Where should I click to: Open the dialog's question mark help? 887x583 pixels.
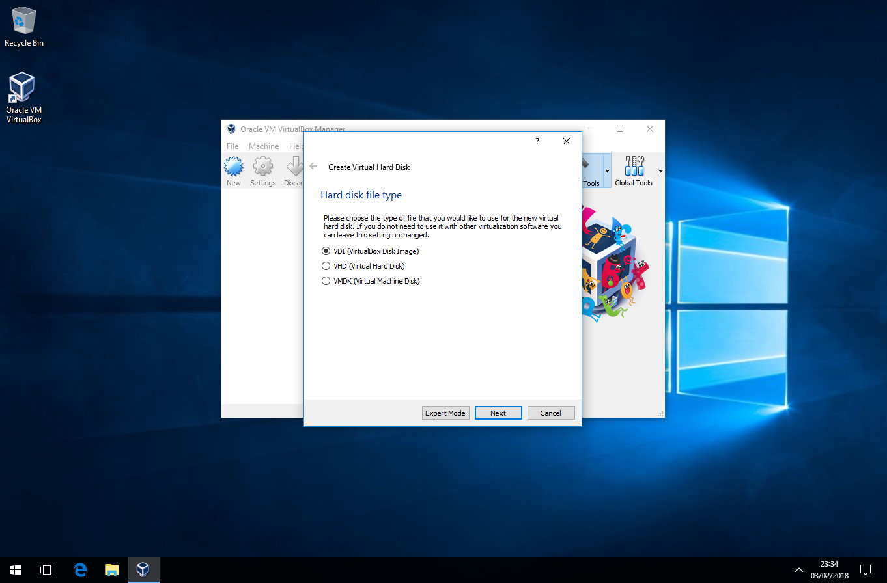[x=537, y=141]
